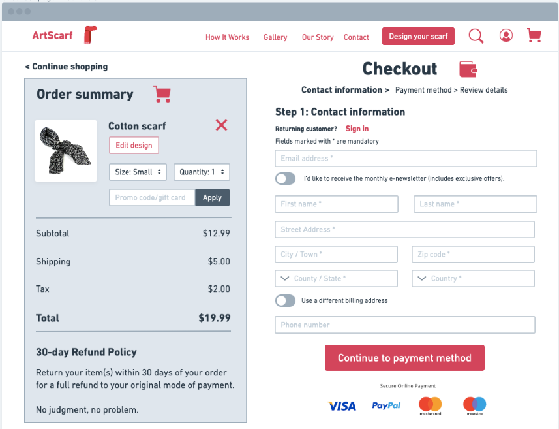Open the Quantity: 1 dropdown

click(202, 172)
